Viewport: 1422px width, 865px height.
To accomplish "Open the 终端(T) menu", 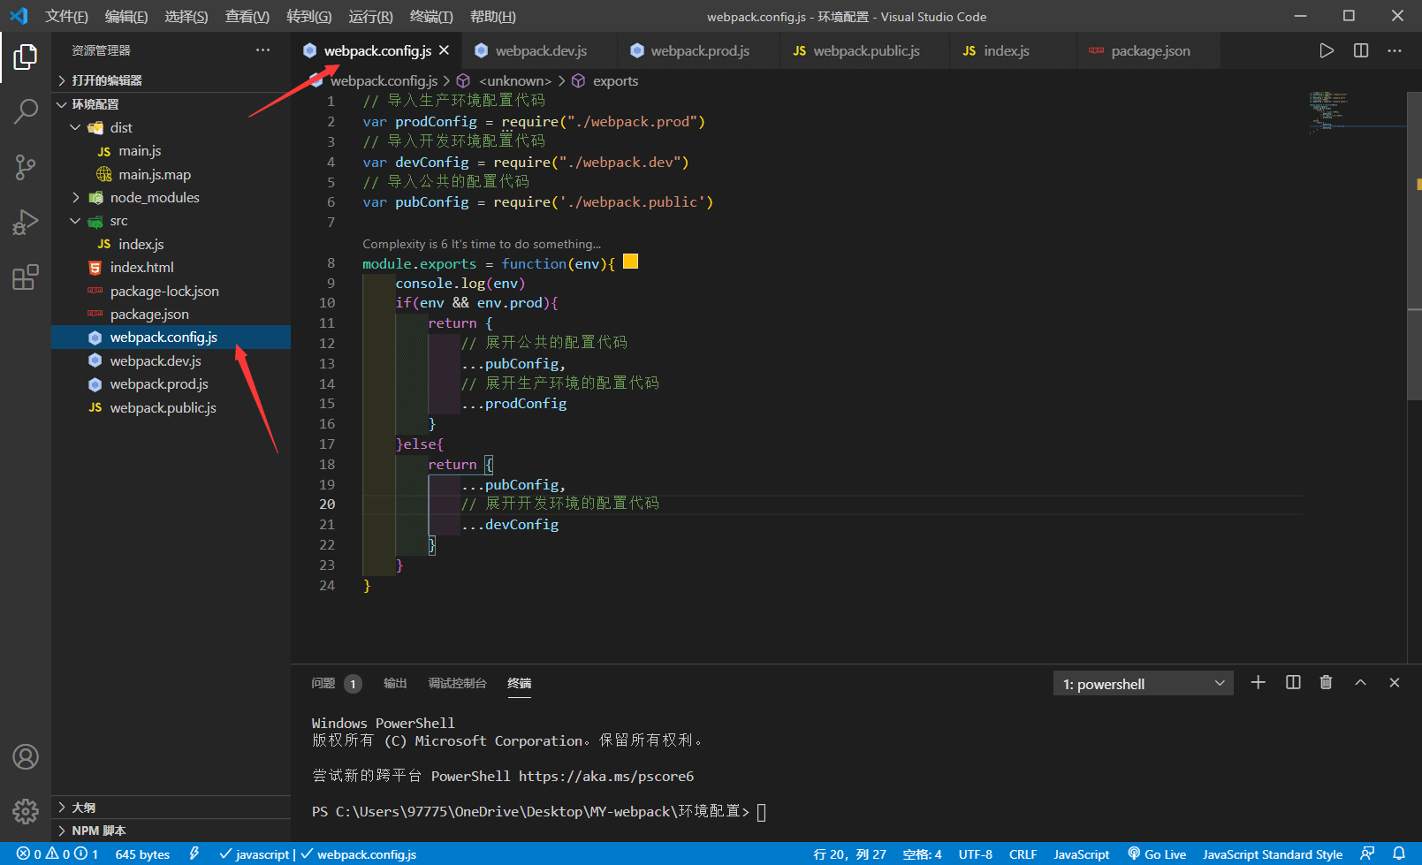I will coord(431,16).
